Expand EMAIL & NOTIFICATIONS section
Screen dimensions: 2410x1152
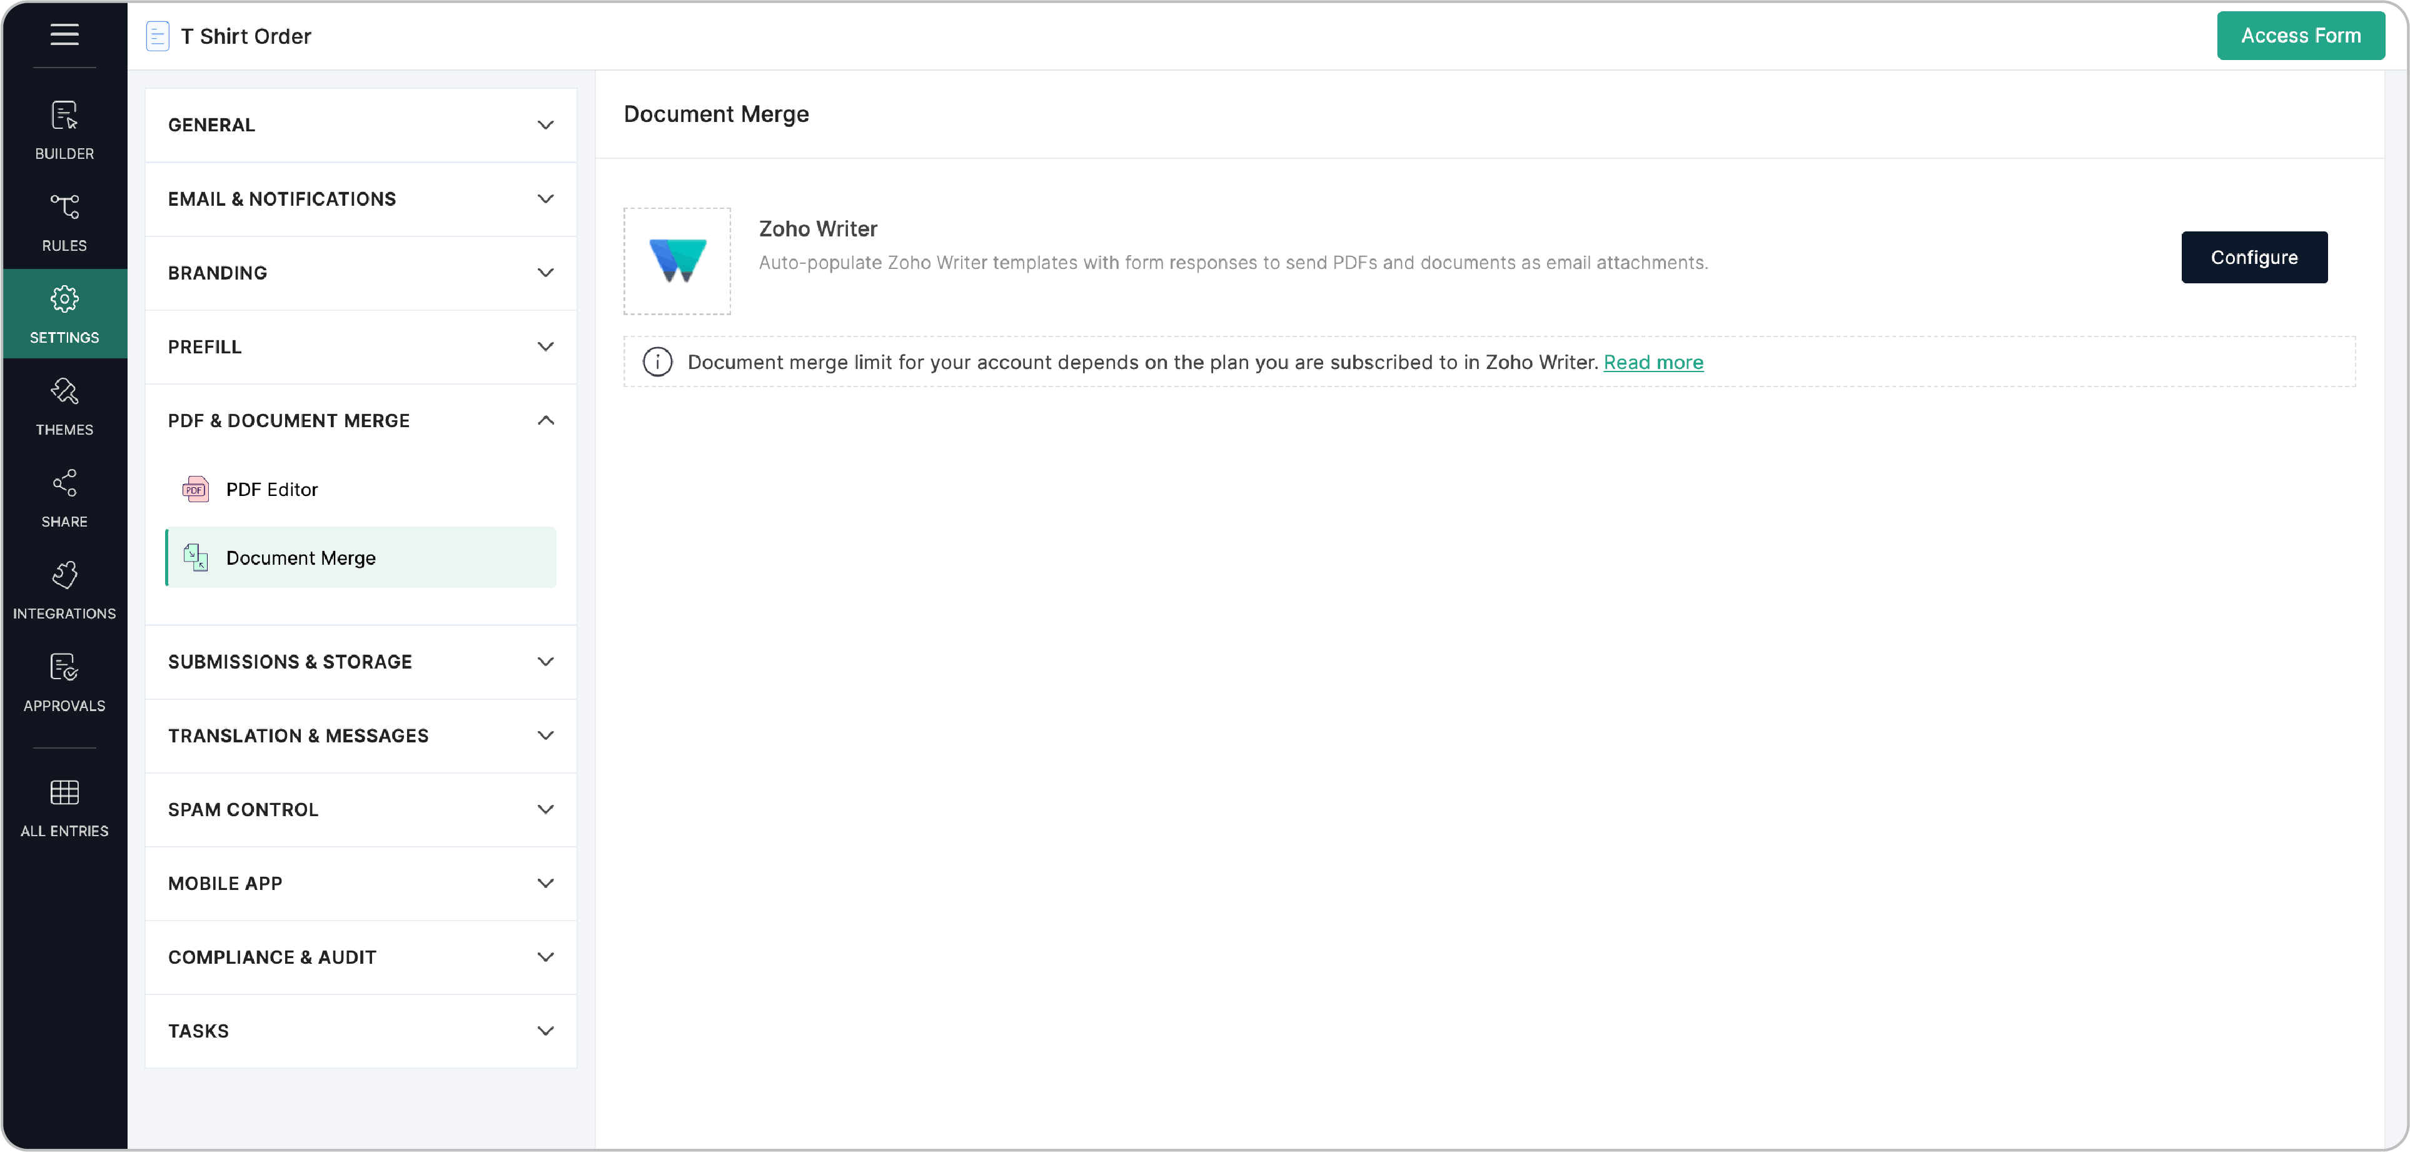tap(360, 198)
